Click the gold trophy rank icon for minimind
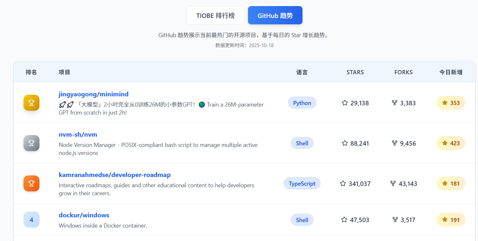The height and width of the screenshot is (241, 478). pyautogui.click(x=31, y=103)
